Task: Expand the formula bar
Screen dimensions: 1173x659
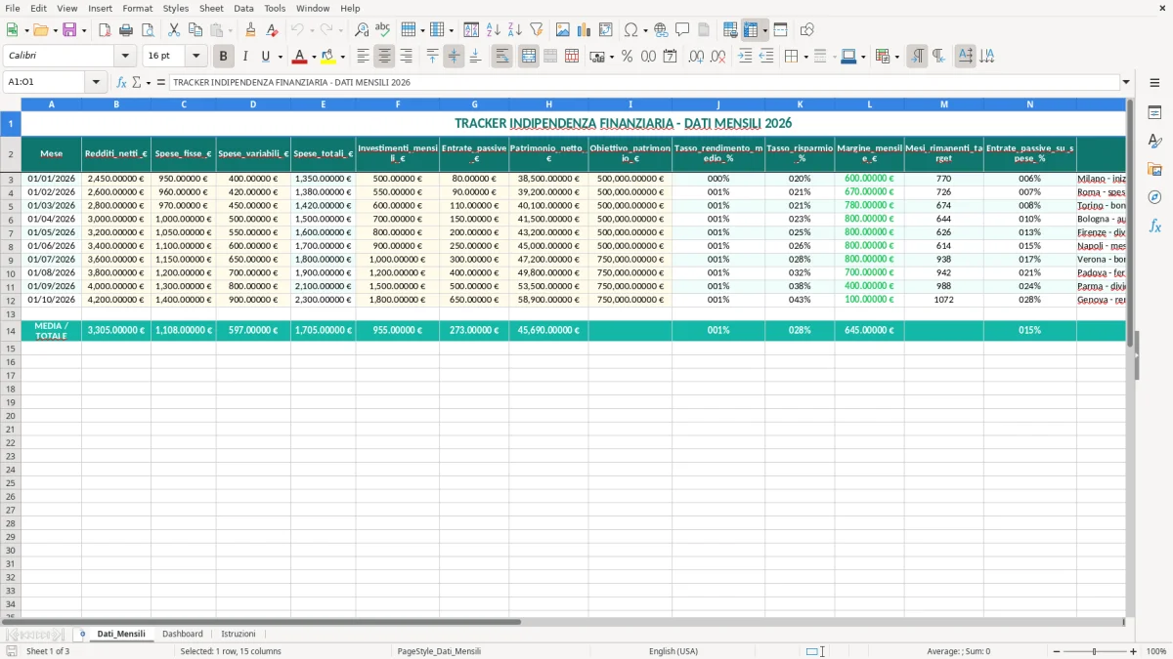Action: point(1126,82)
